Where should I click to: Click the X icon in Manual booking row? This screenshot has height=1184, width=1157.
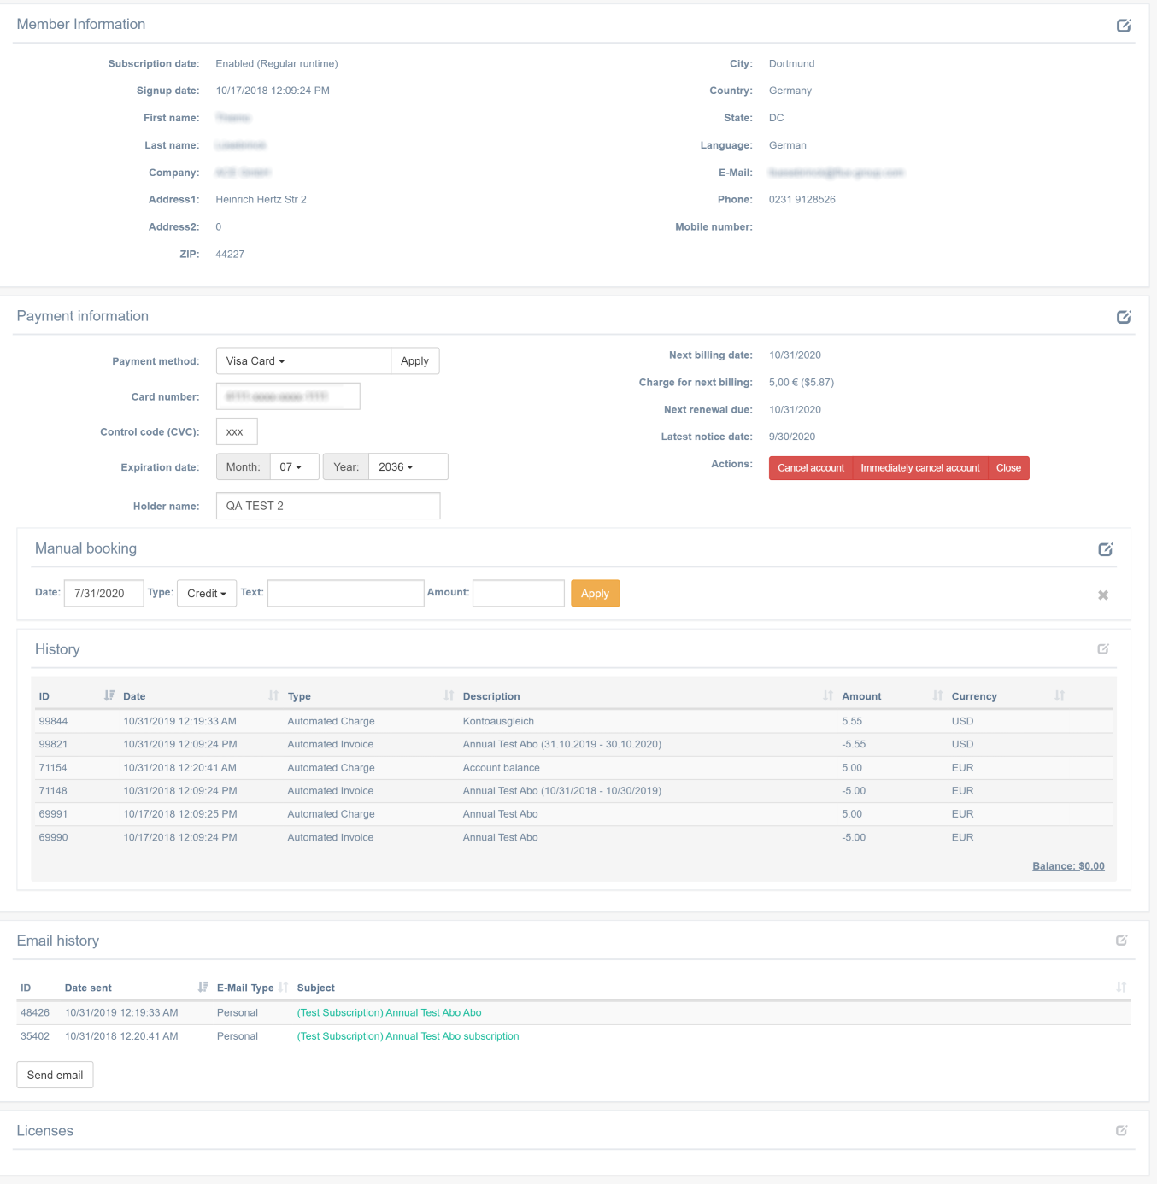(x=1103, y=595)
